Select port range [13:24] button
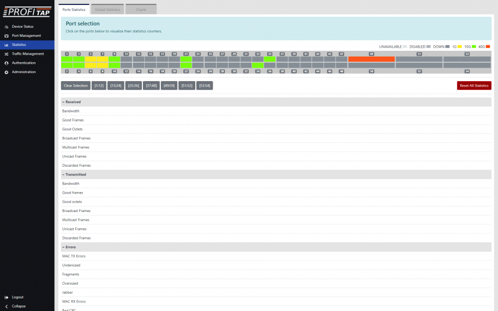 pyautogui.click(x=115, y=86)
